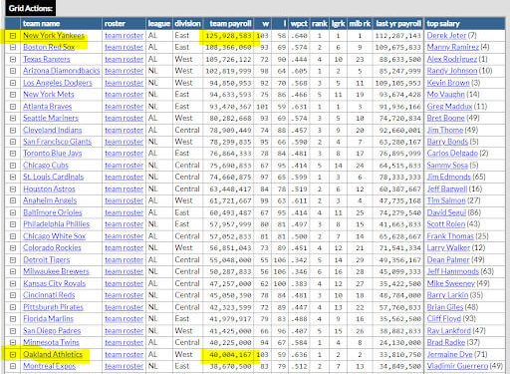The image size is (510, 374).
Task: Open Barry Bonds player link
Action: (x=447, y=142)
